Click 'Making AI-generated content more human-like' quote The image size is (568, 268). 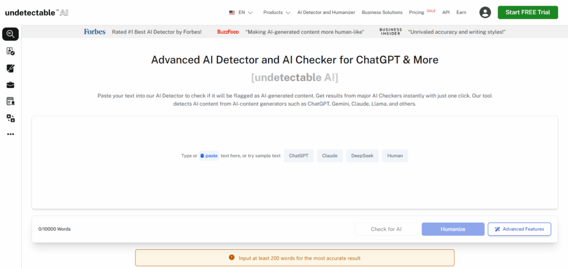click(305, 32)
